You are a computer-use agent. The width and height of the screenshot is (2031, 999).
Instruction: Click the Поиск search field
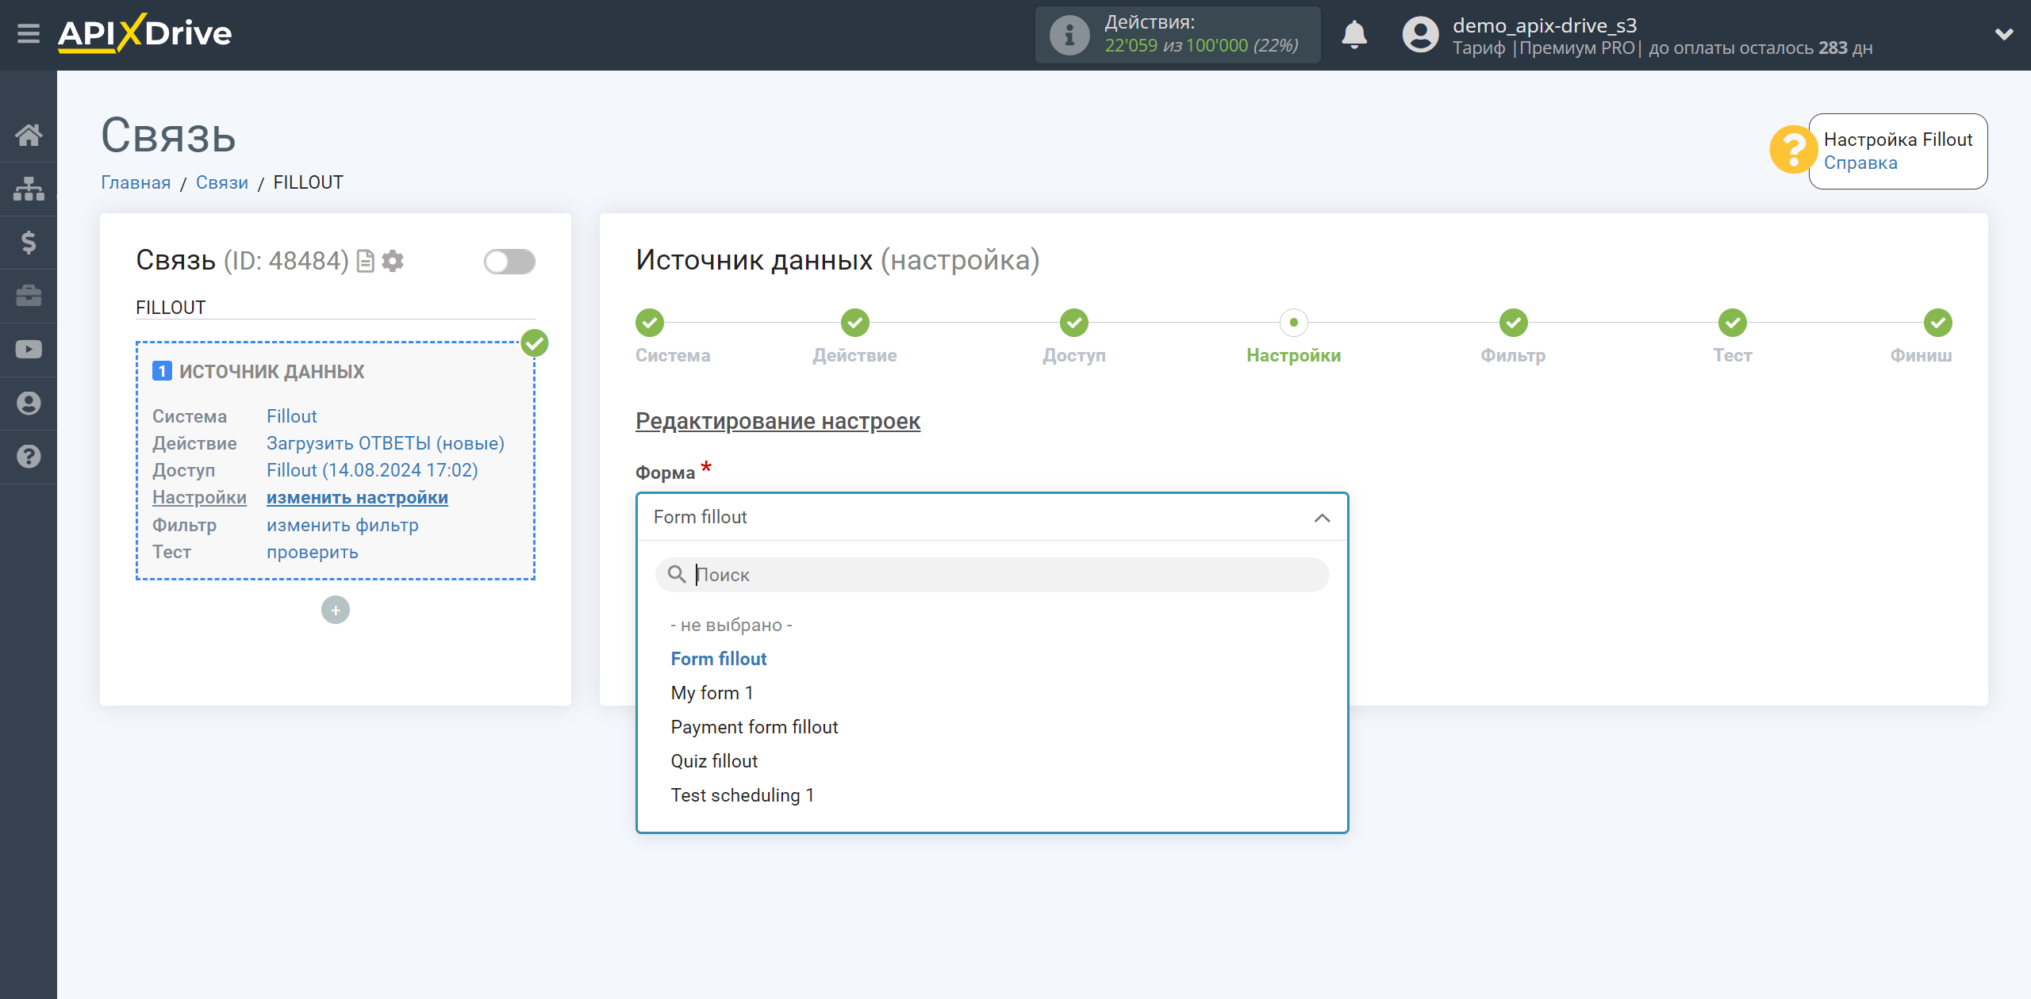(x=992, y=575)
